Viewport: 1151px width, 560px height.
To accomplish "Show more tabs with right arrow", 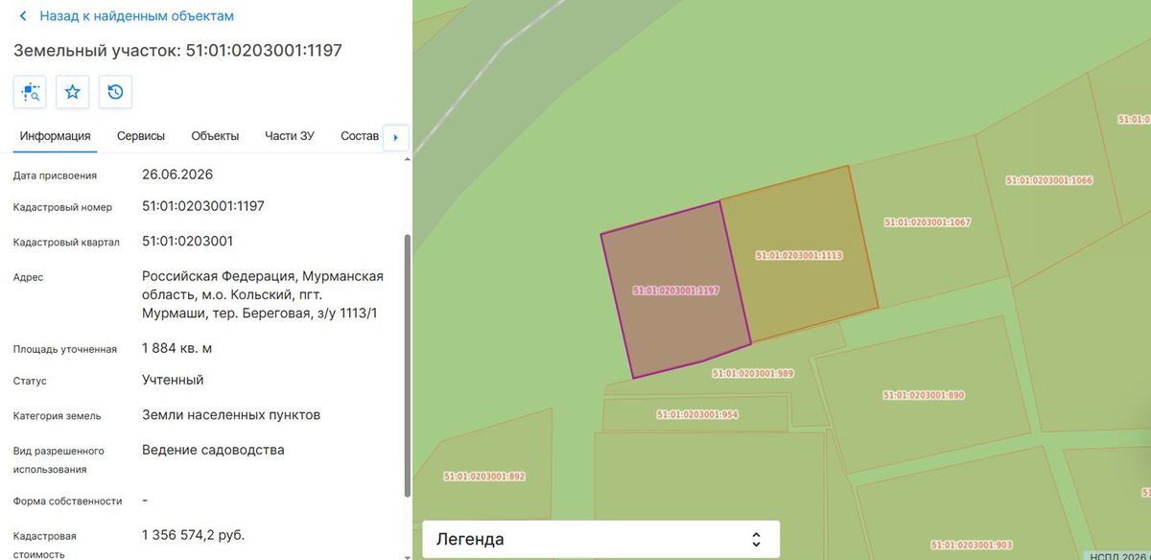I will [x=396, y=137].
